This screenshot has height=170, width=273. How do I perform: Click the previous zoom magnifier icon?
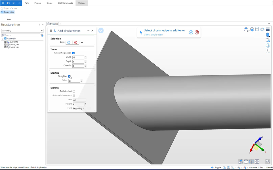pyautogui.click(x=251, y=29)
